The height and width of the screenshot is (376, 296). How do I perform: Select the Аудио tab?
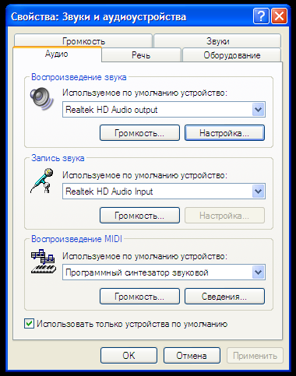[57, 54]
